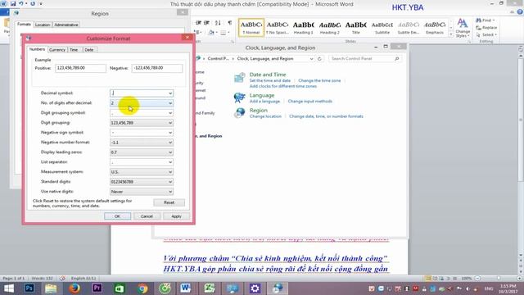Click the Language icon in Control Panel
Screen dimensions: 524x295
(x=239, y=98)
